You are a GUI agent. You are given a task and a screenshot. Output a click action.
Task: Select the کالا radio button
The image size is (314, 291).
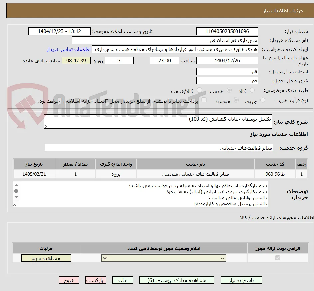click(252, 90)
